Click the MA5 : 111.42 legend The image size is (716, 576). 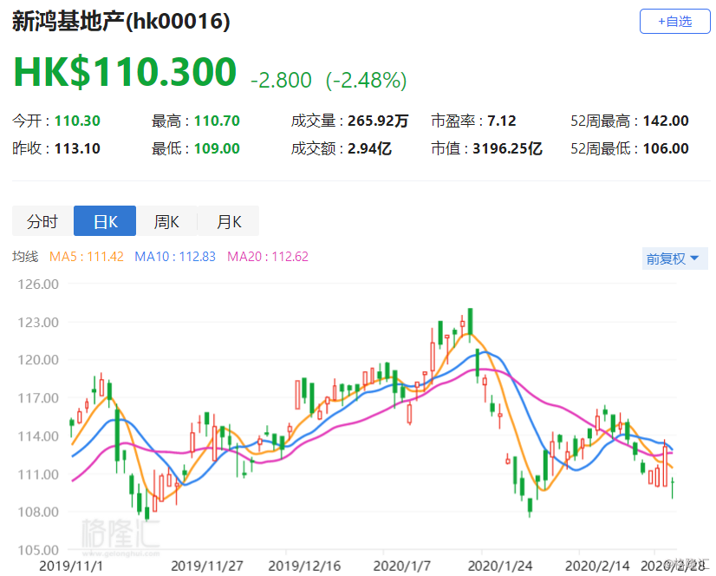coord(87,257)
